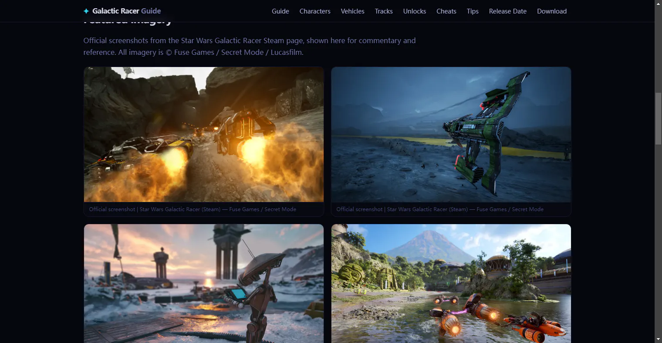Click the Galactic Racer Guide star logo icon

[x=86, y=11]
